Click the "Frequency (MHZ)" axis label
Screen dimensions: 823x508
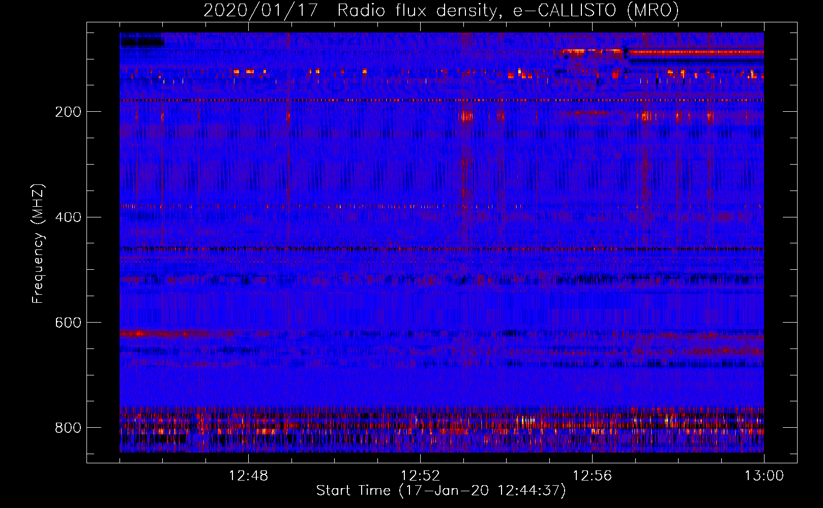click(x=38, y=243)
